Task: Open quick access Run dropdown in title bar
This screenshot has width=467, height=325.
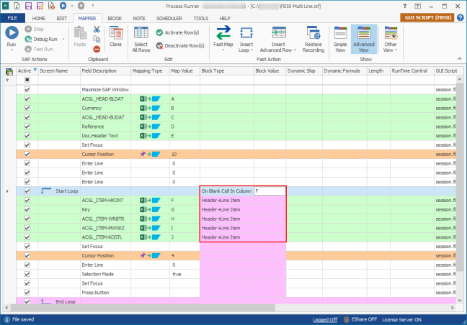Action: coord(72,6)
